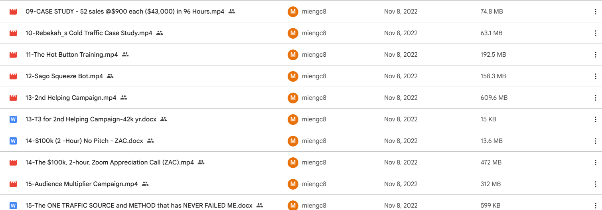The image size is (602, 210).
Task: Click the 609.6 MB size on 13-2nd Helping row
Action: coord(494,98)
